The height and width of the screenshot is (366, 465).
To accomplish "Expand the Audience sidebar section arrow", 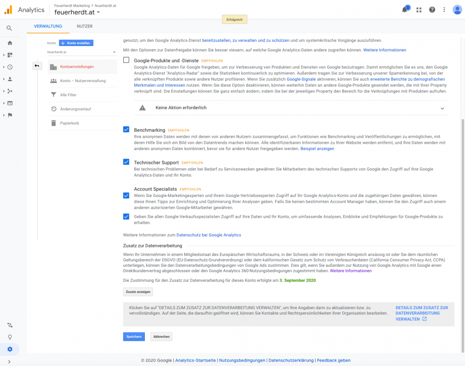I will point(4,79).
